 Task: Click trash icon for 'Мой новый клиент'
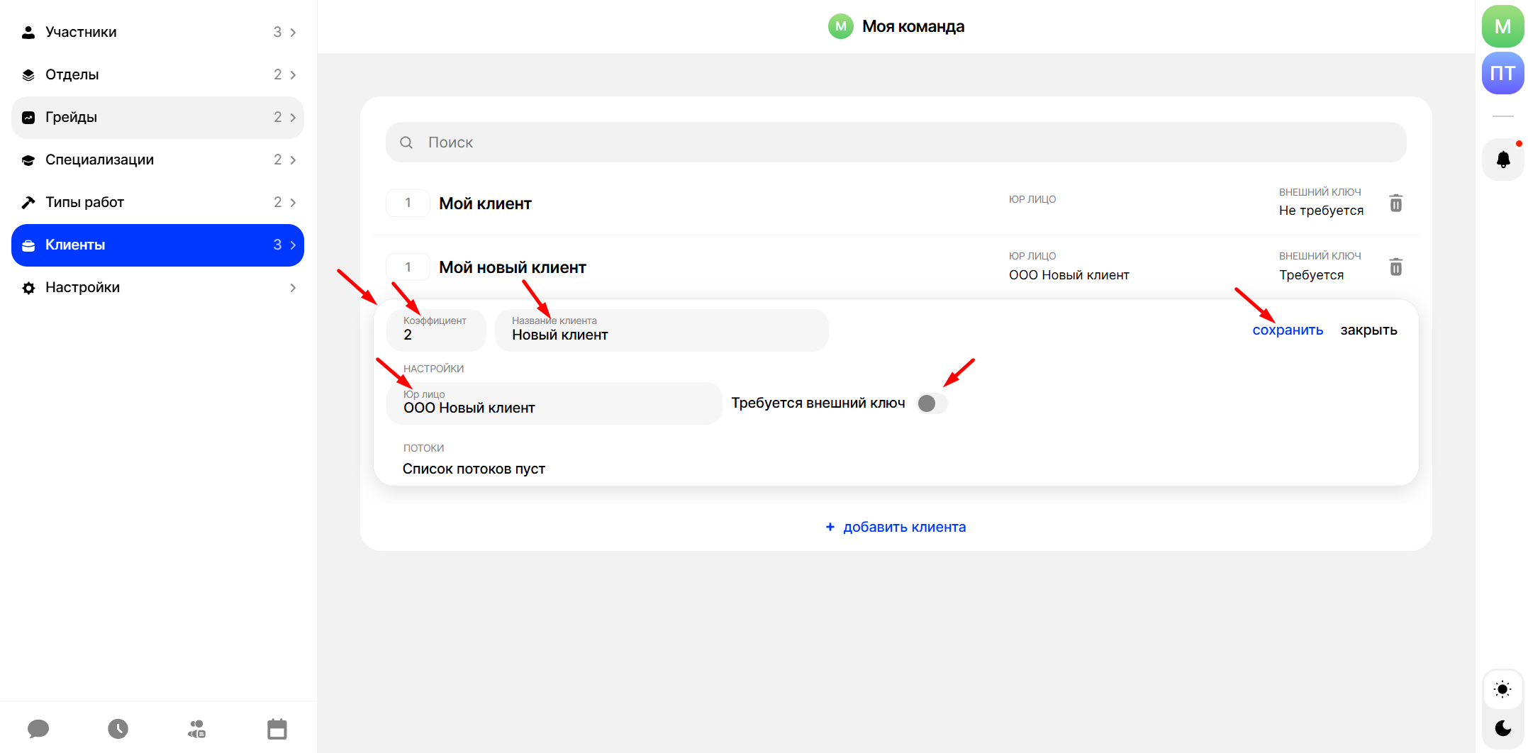click(x=1395, y=267)
